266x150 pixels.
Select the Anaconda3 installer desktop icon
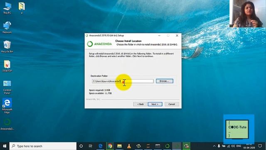pyautogui.click(x=7, y=124)
